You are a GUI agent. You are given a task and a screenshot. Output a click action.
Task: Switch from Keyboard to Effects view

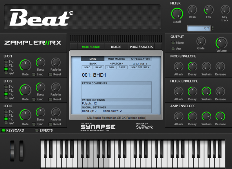tap(36, 131)
